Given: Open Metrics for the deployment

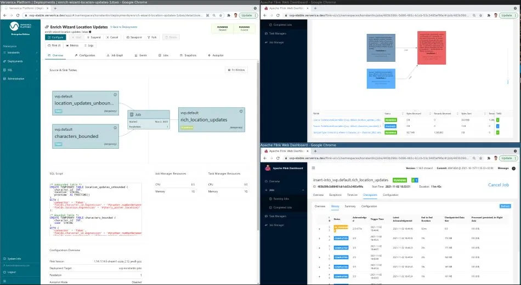Looking at the screenshot, I should [x=72, y=45].
